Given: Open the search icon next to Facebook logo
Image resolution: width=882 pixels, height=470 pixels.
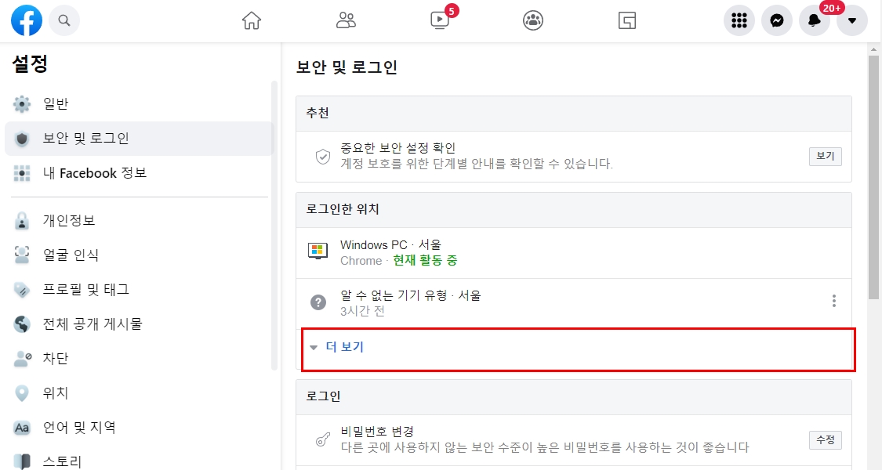Looking at the screenshot, I should tap(64, 20).
